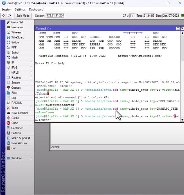Expand the MPLS submenu arrow

(31, 73)
